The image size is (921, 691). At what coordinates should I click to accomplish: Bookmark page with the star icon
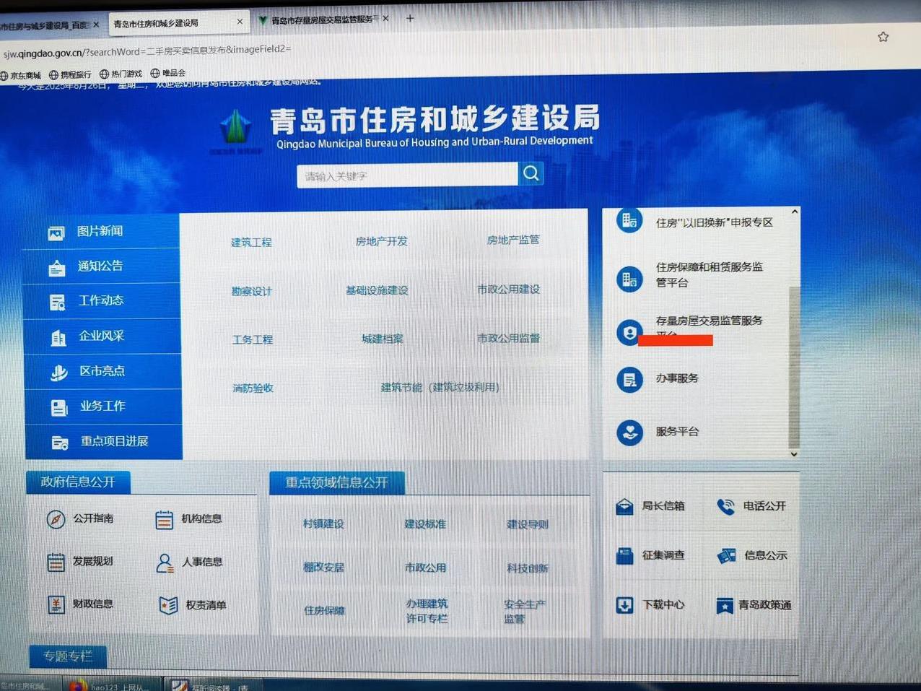coord(883,37)
